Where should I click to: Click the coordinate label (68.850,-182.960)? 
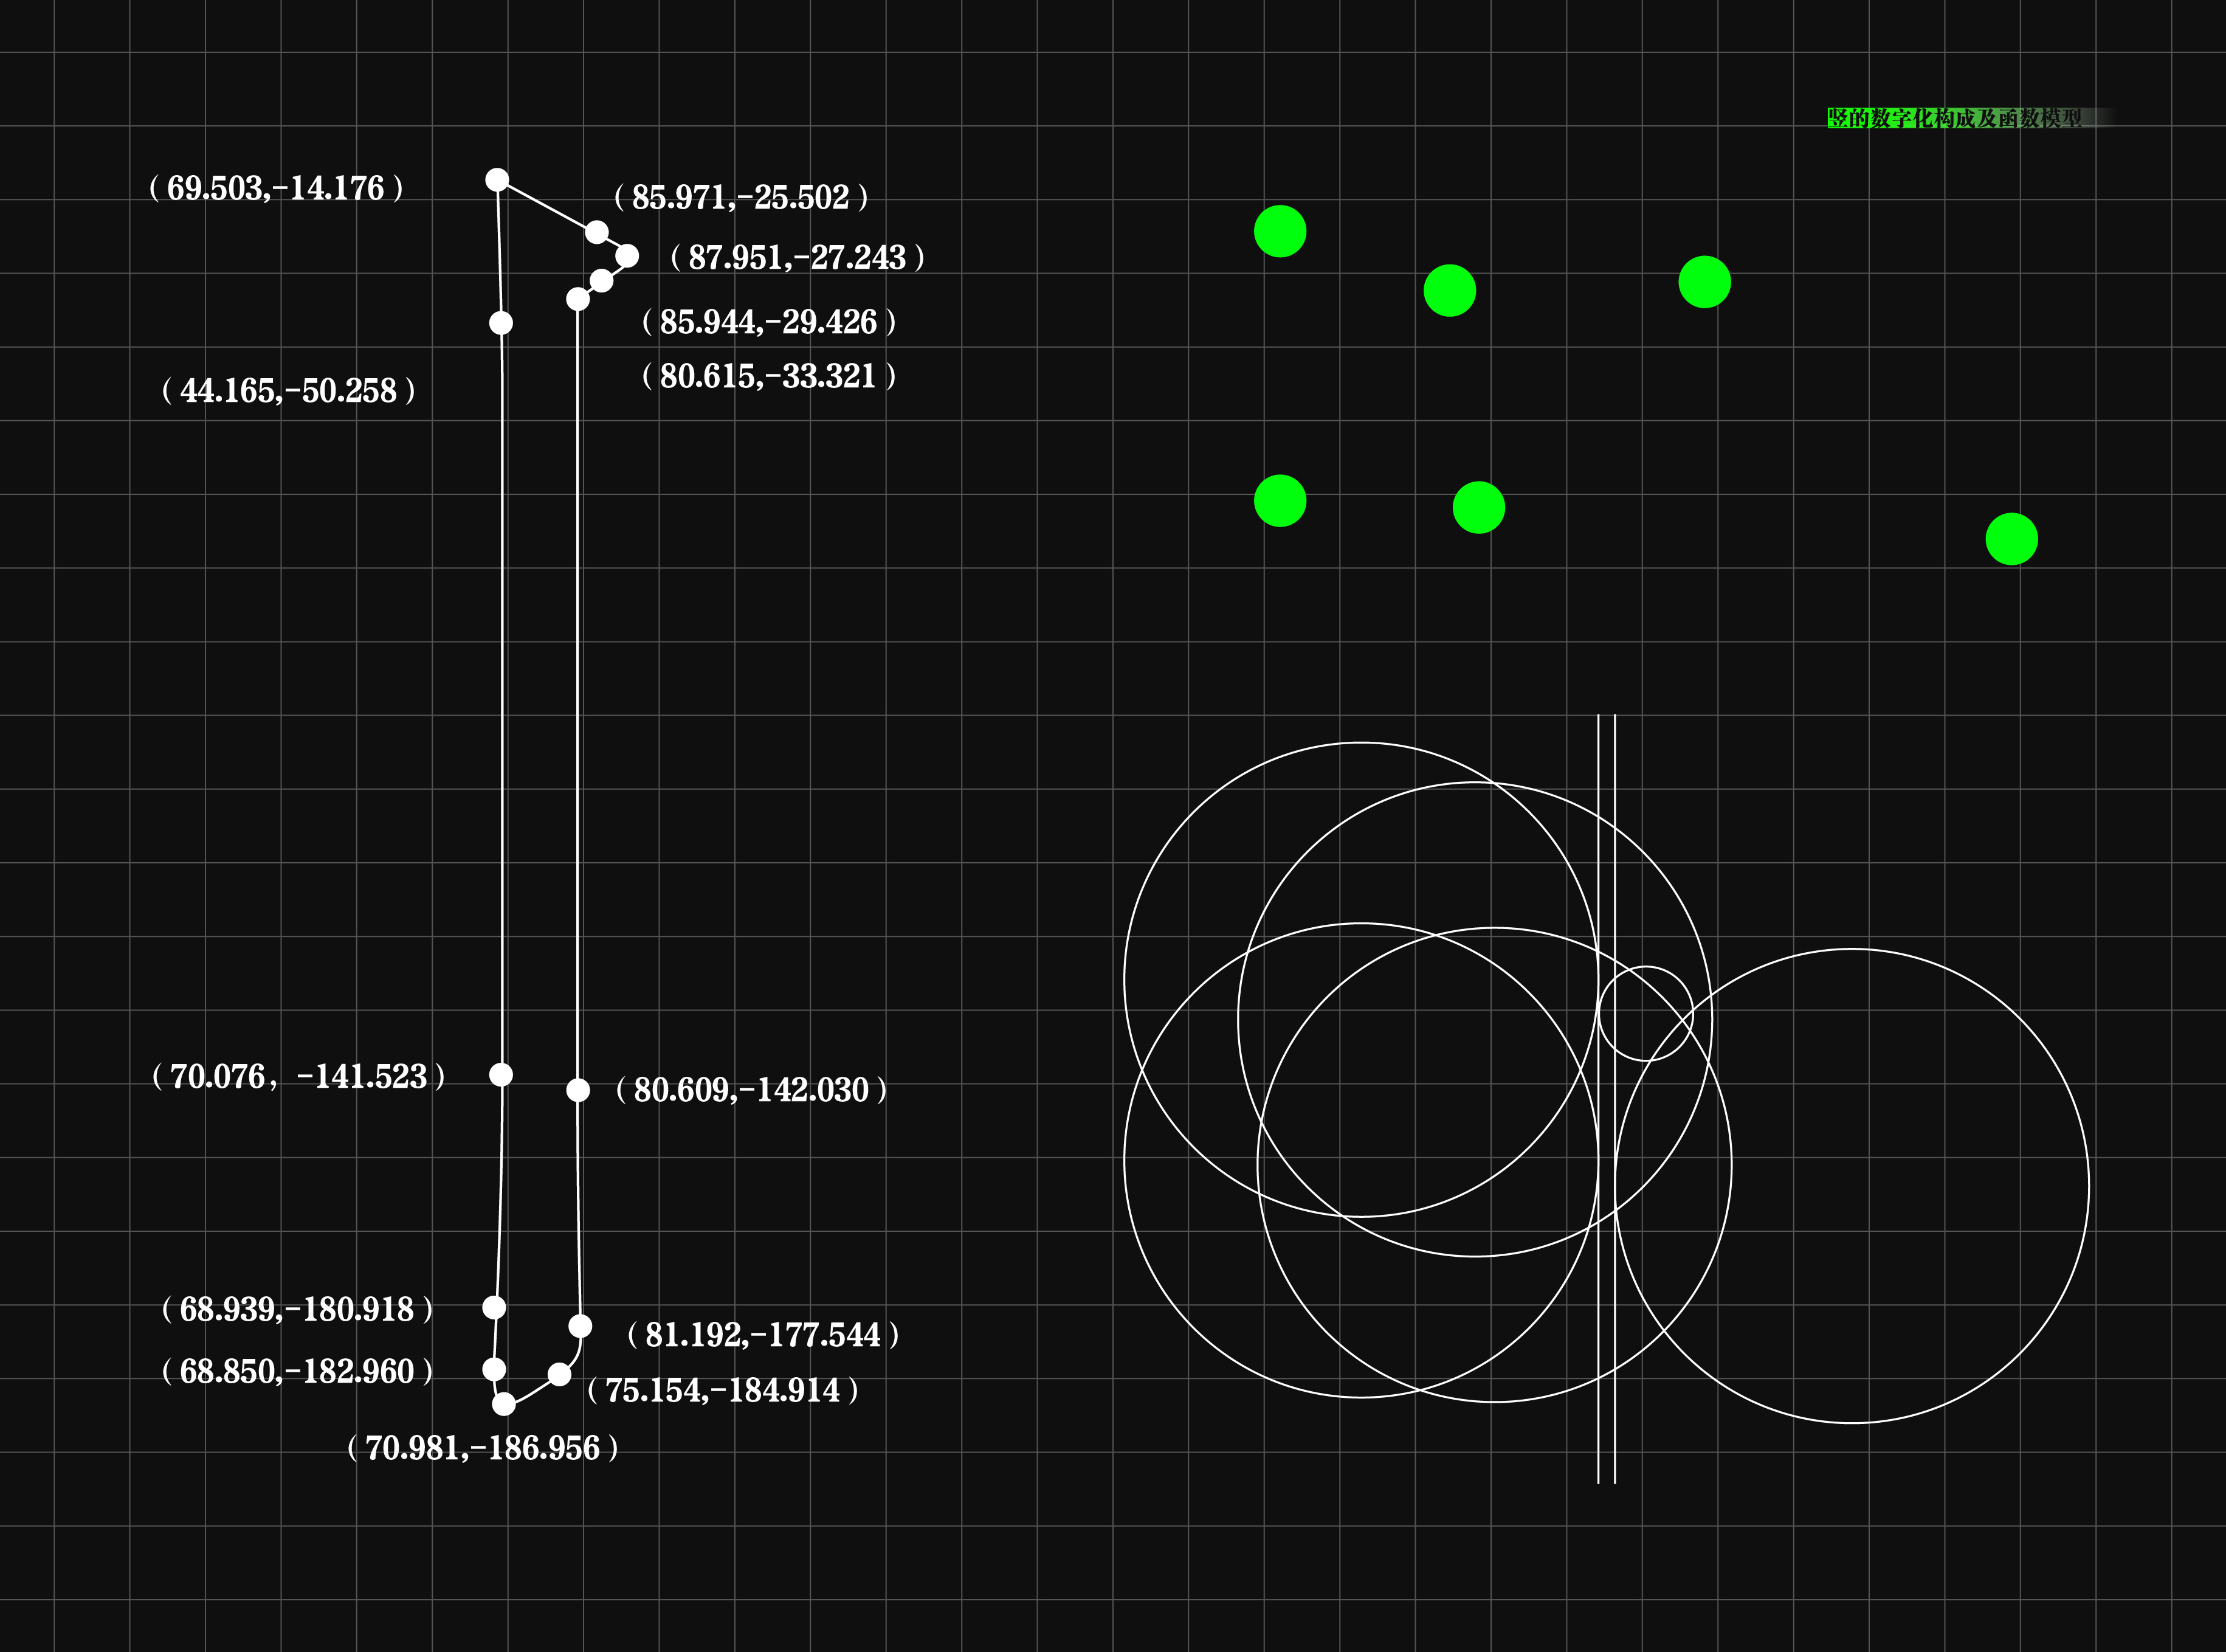[298, 1371]
